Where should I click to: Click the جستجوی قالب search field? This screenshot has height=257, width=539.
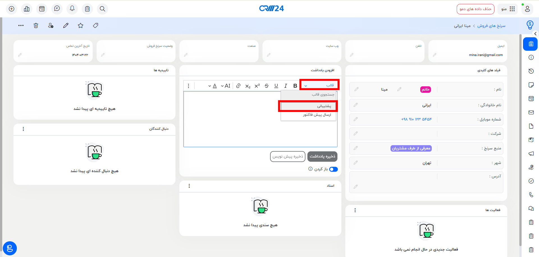click(x=309, y=95)
